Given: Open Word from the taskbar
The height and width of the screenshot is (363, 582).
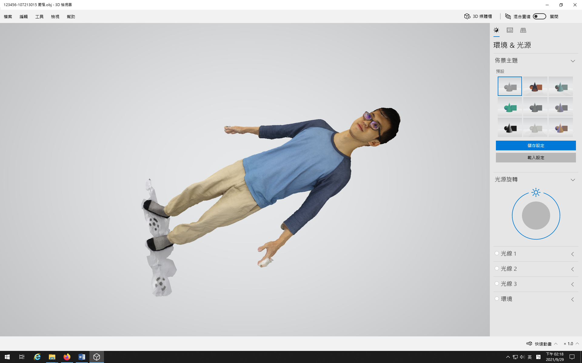Looking at the screenshot, I should pyautogui.click(x=82, y=357).
